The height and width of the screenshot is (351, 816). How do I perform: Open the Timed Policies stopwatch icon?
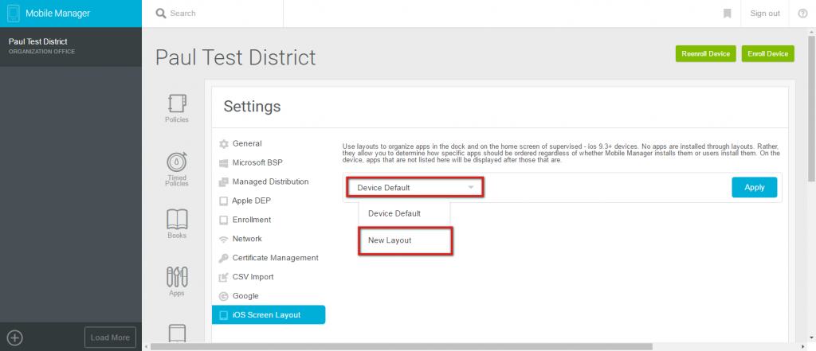tap(177, 162)
